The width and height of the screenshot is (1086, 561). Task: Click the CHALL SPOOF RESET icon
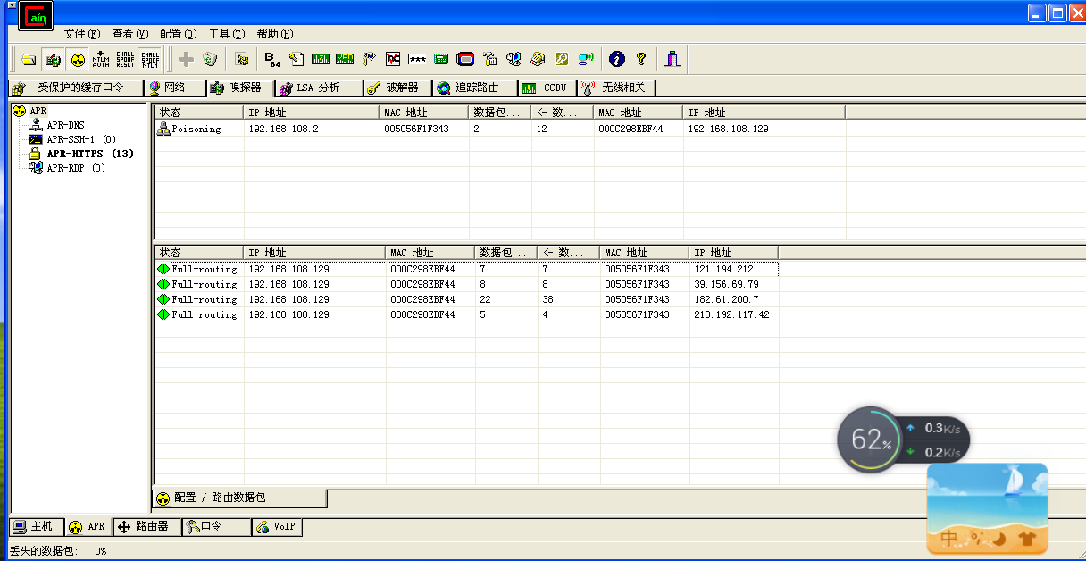pos(126,59)
